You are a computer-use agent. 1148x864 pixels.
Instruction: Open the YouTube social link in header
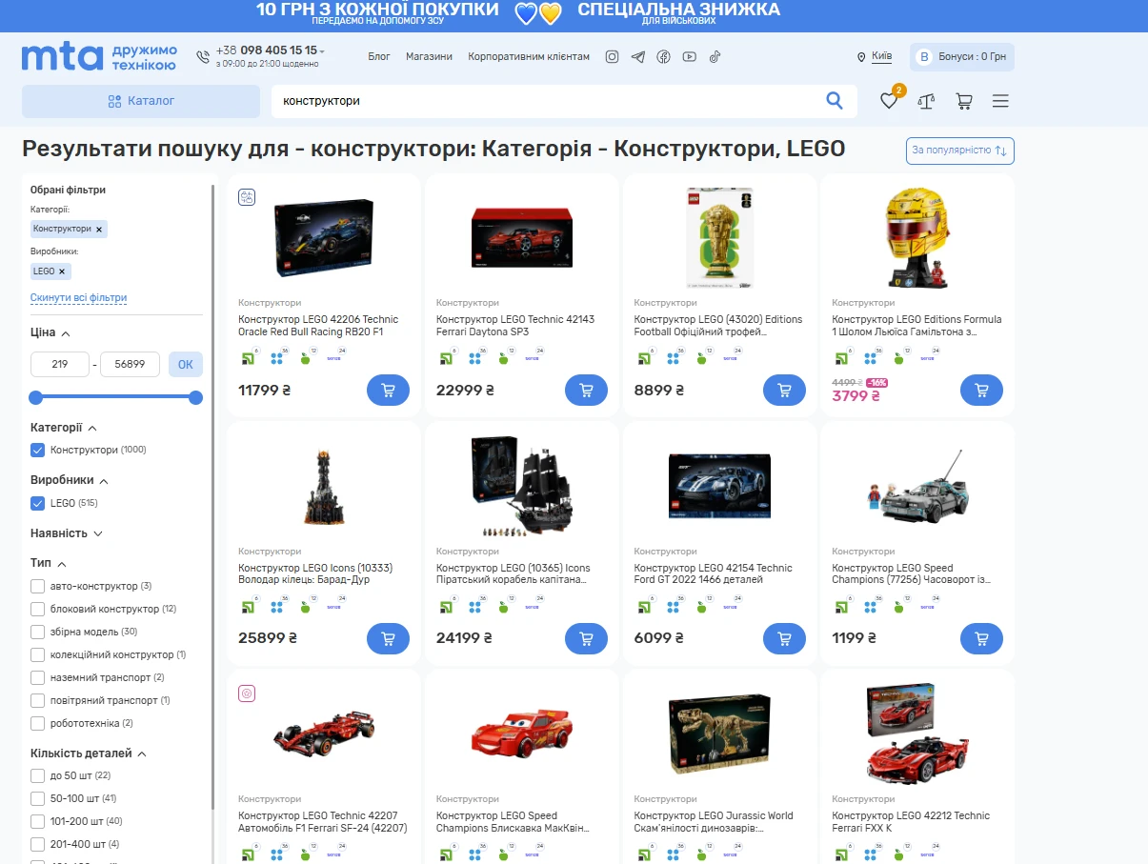689,57
